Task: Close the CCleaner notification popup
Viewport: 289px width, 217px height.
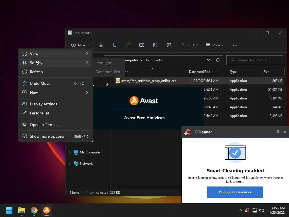Action: [284, 132]
